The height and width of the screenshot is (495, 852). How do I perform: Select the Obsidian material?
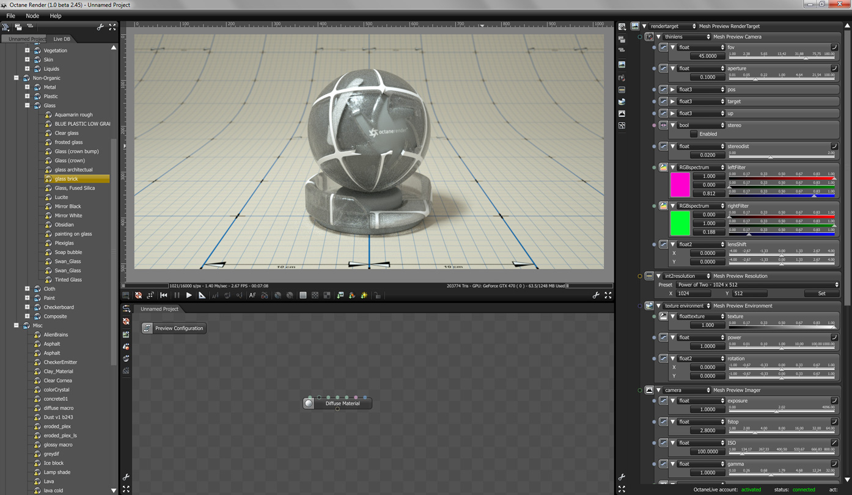pos(64,225)
